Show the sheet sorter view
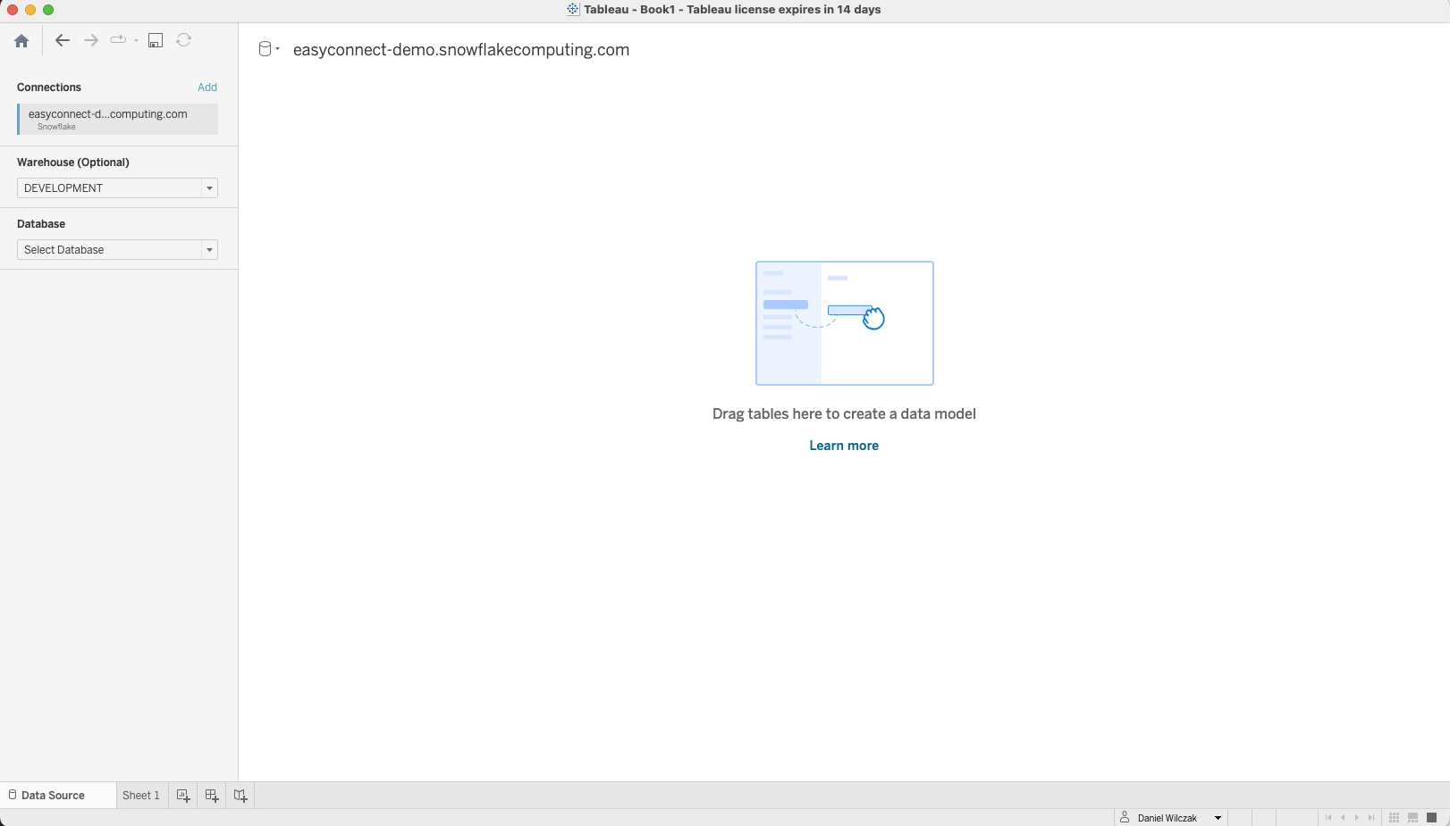This screenshot has height=826, width=1450. (x=1394, y=818)
